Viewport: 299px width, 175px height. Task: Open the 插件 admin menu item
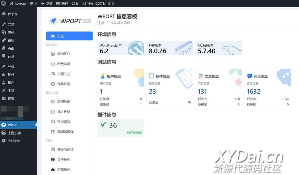11,75
